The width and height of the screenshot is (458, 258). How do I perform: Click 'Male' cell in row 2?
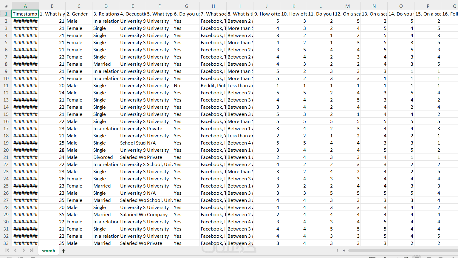79,21
